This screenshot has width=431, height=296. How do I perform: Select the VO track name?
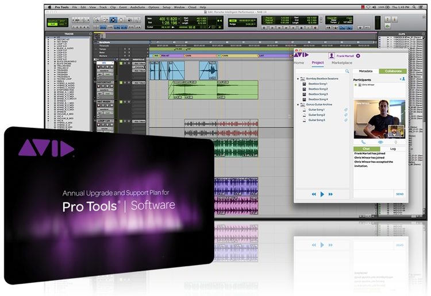[105, 63]
